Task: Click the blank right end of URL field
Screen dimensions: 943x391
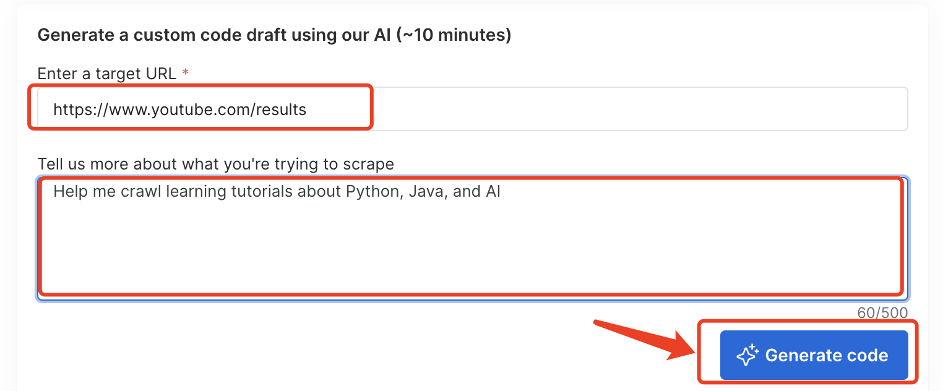Action: coord(681,110)
